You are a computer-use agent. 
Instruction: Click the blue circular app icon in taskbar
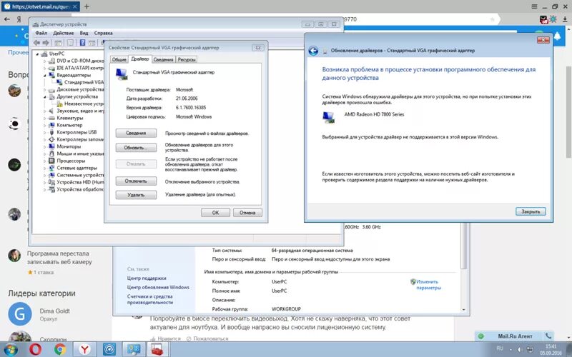[109, 349]
